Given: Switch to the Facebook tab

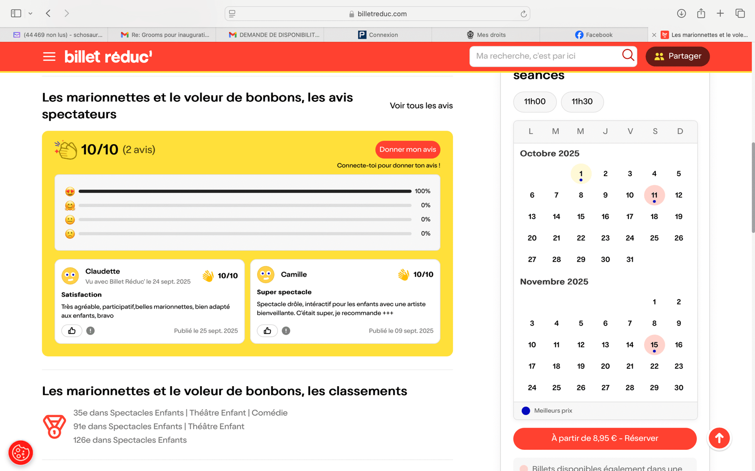Looking at the screenshot, I should click(x=594, y=35).
